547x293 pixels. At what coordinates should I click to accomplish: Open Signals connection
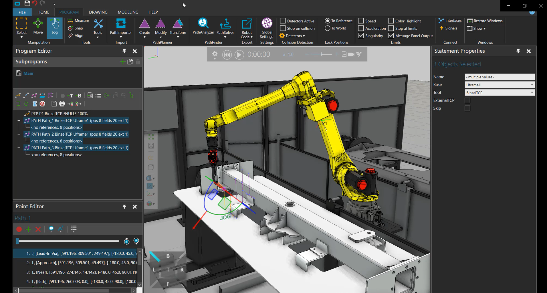point(448,28)
